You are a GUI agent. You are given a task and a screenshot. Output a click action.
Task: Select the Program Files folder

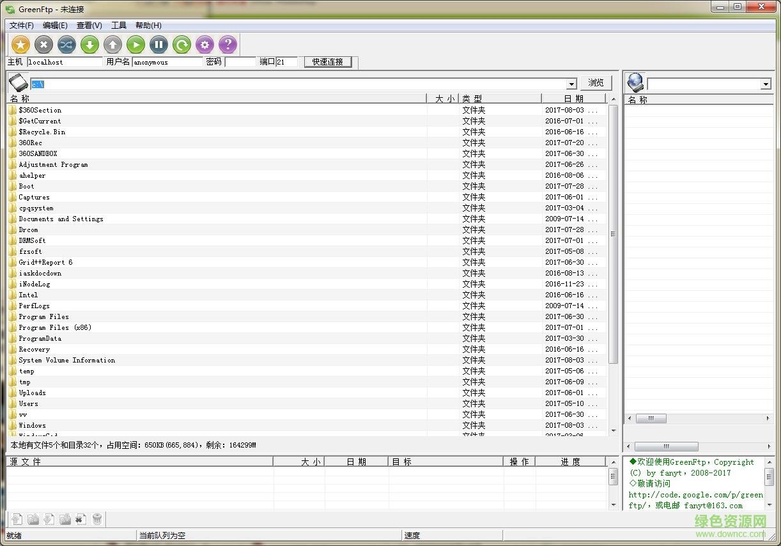[x=43, y=317]
